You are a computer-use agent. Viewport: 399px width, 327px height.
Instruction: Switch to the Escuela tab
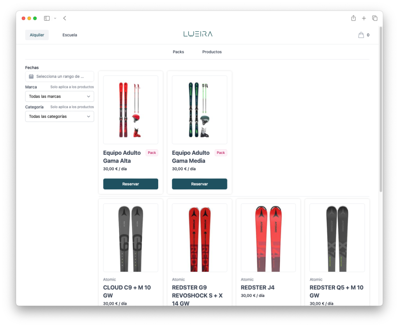[x=70, y=35]
